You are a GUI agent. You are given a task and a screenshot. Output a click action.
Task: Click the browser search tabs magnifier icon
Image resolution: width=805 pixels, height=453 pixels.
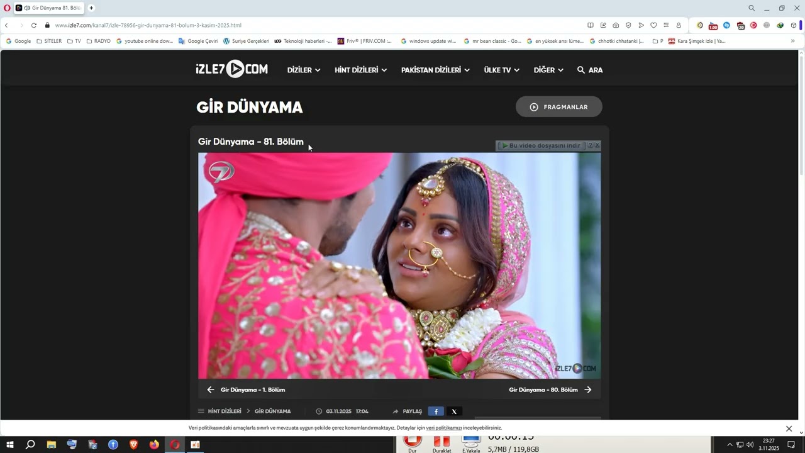(752, 8)
